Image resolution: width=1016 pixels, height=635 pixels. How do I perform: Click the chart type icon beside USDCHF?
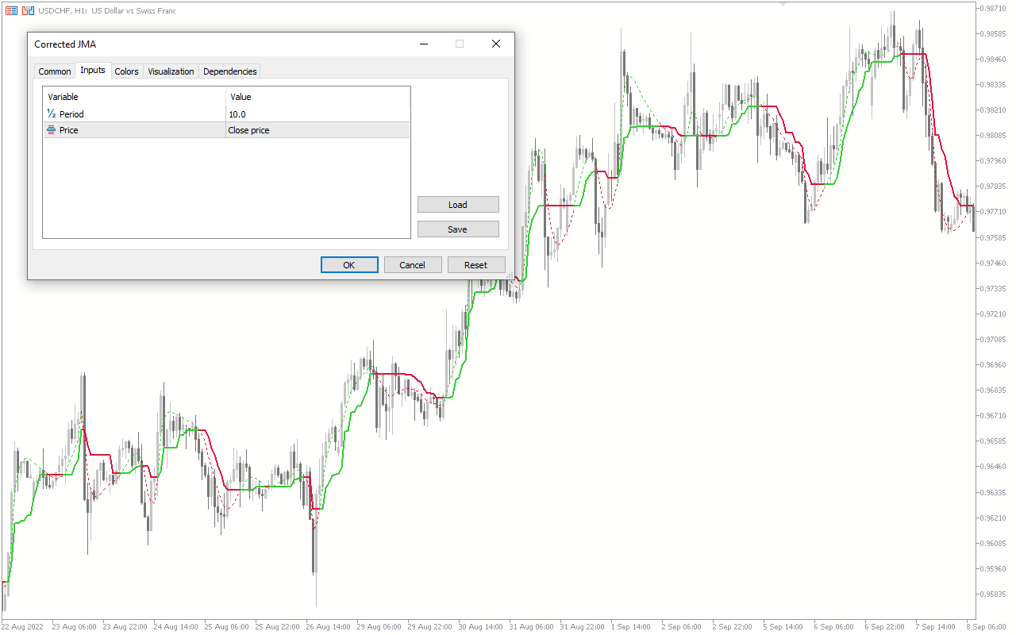[x=28, y=11]
